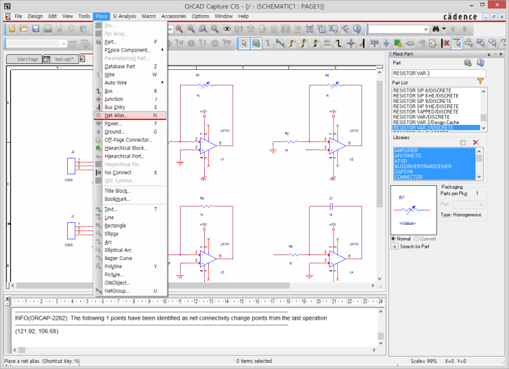Image resolution: width=509 pixels, height=369 pixels.
Task: Click the Place Ground toolbar icon
Action: (386, 43)
